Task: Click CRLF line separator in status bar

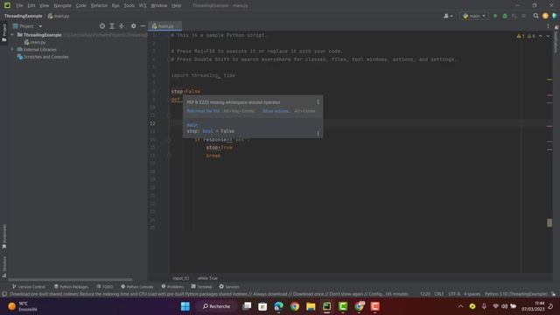Action: point(439,294)
